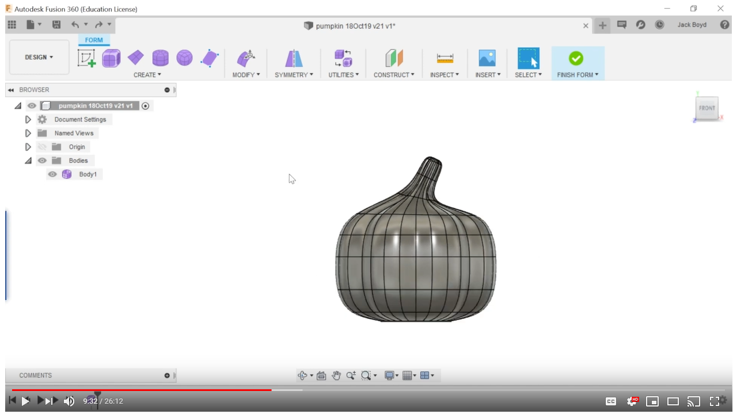Click the Look At view icon
Viewport: 733px width, 414px height.
coord(321,375)
